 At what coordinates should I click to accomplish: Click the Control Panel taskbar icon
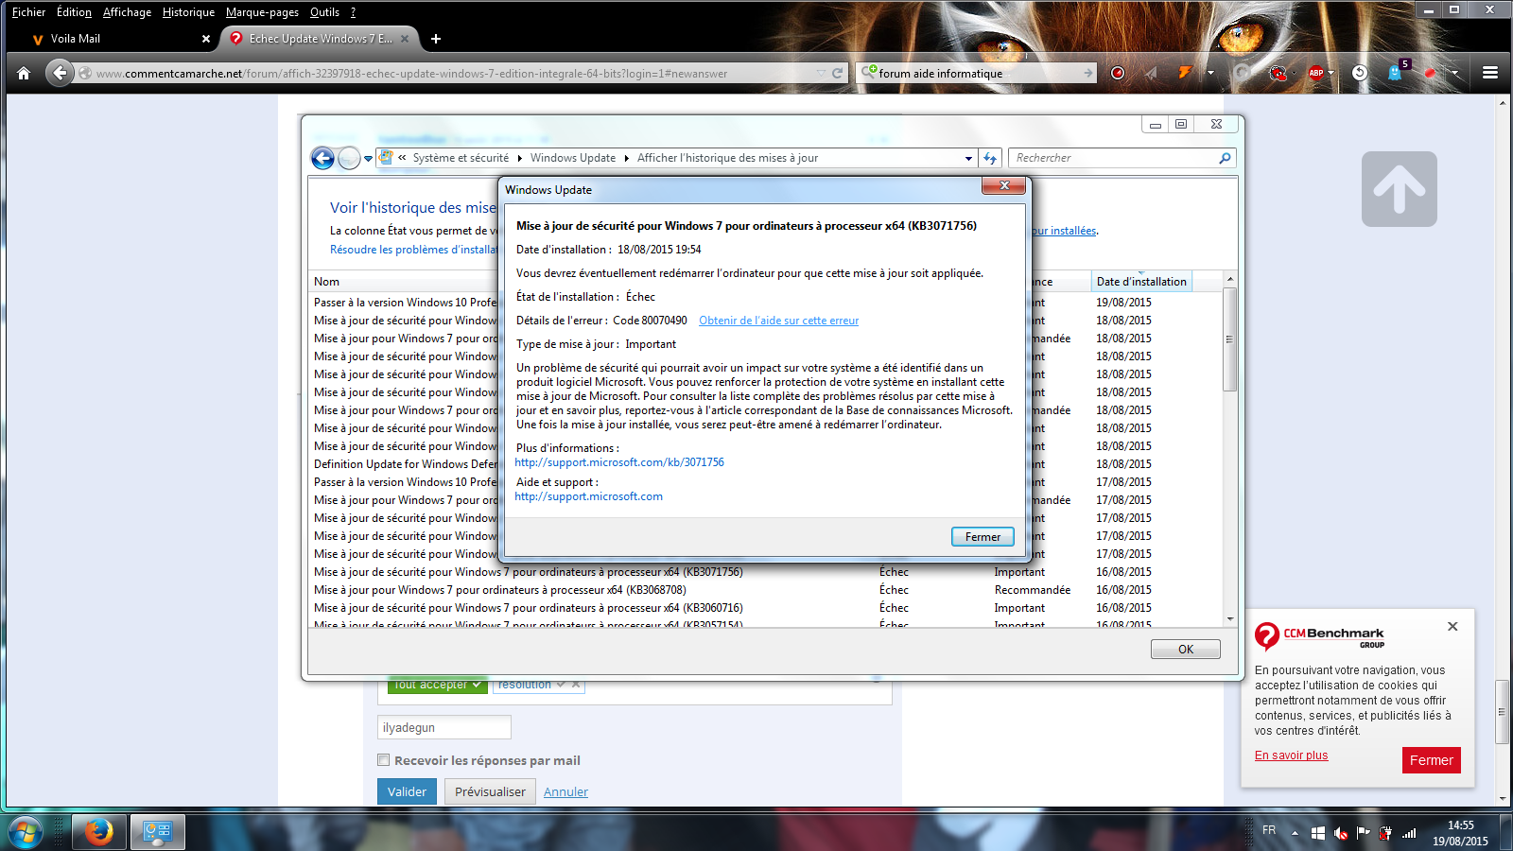tap(157, 832)
